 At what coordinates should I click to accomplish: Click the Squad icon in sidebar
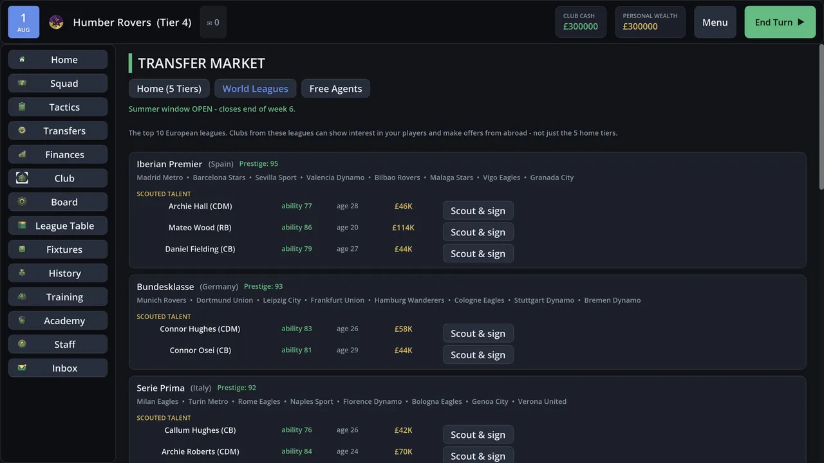(x=22, y=83)
